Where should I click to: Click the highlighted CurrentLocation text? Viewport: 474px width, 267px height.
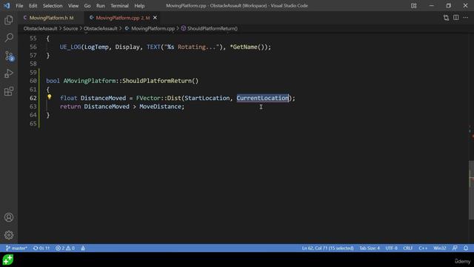click(x=262, y=98)
